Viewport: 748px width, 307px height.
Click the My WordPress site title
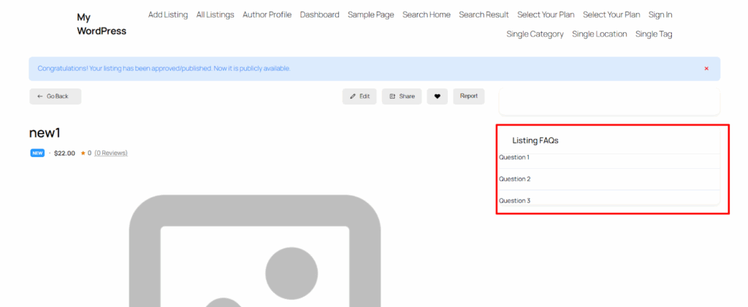[x=101, y=24]
